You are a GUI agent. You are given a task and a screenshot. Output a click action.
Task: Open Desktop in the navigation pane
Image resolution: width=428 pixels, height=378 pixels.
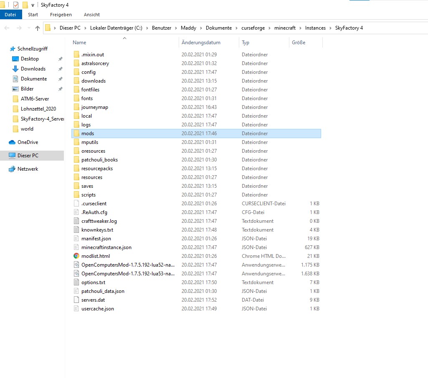tap(30, 59)
